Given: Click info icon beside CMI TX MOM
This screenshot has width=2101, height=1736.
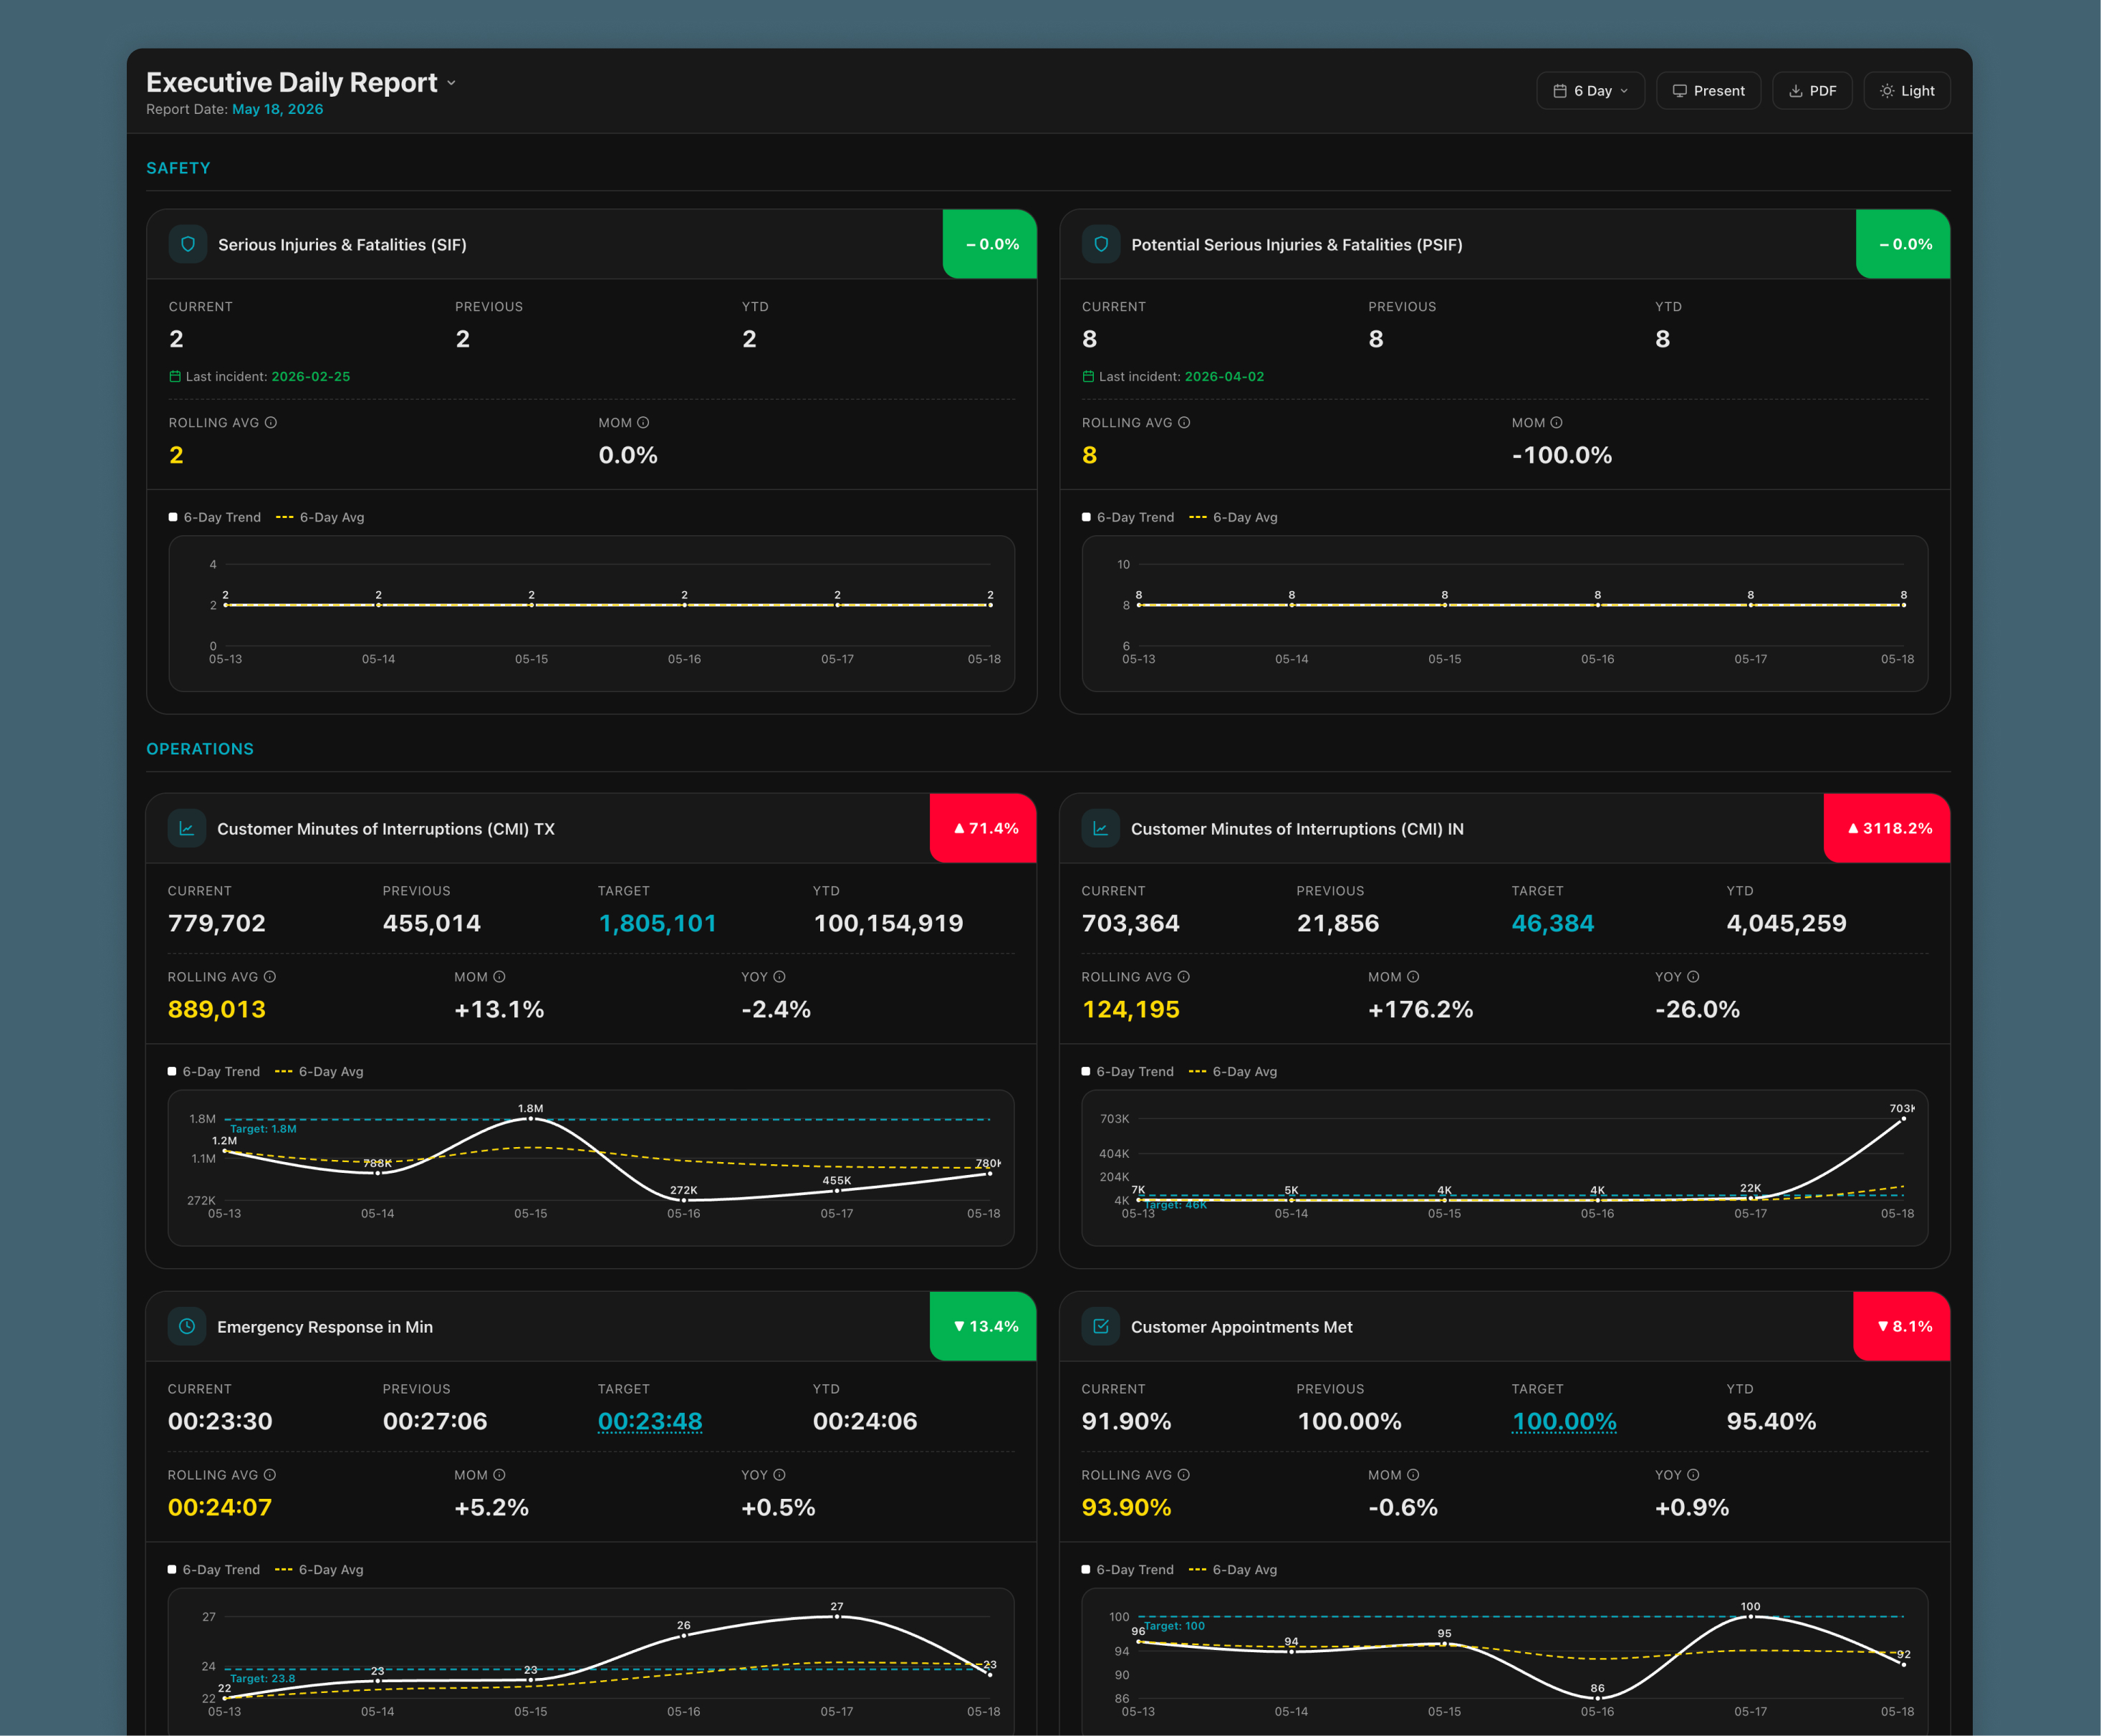Looking at the screenshot, I should [x=500, y=977].
